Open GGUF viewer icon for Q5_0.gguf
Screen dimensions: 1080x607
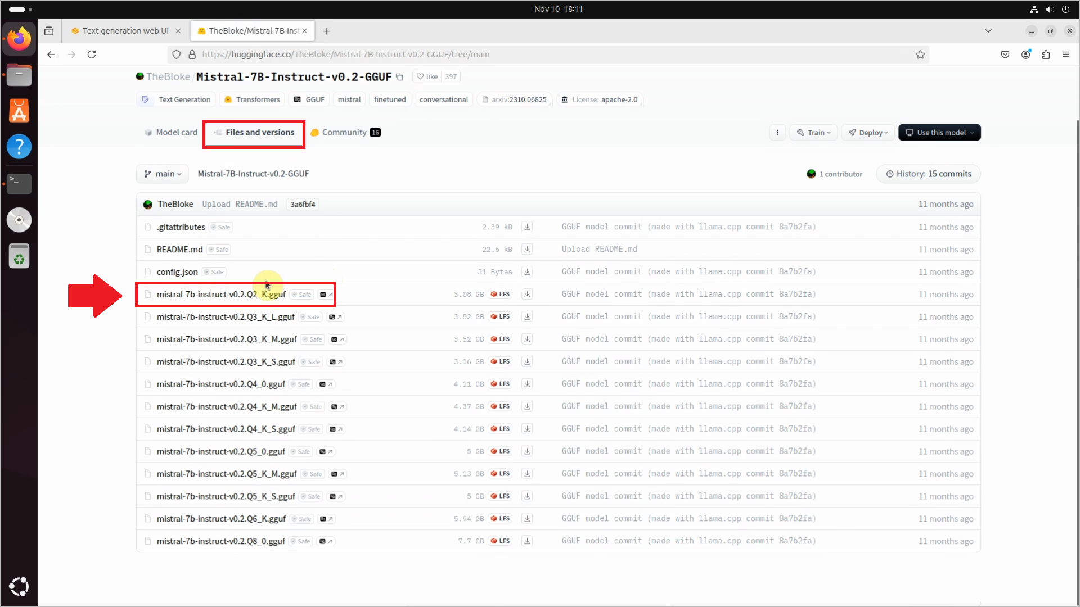[326, 452]
